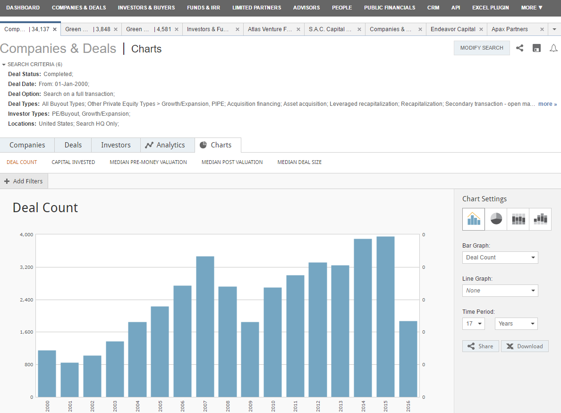This screenshot has height=413, width=561.
Task: Open CRM menu item
Action: (433, 8)
